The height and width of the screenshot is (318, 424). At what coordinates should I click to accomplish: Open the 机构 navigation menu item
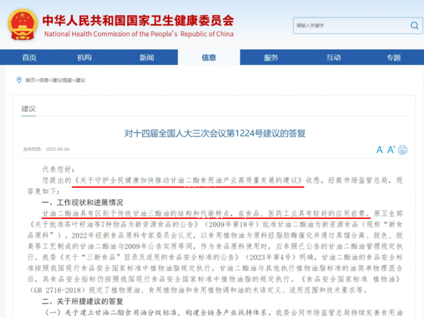(x=84, y=58)
